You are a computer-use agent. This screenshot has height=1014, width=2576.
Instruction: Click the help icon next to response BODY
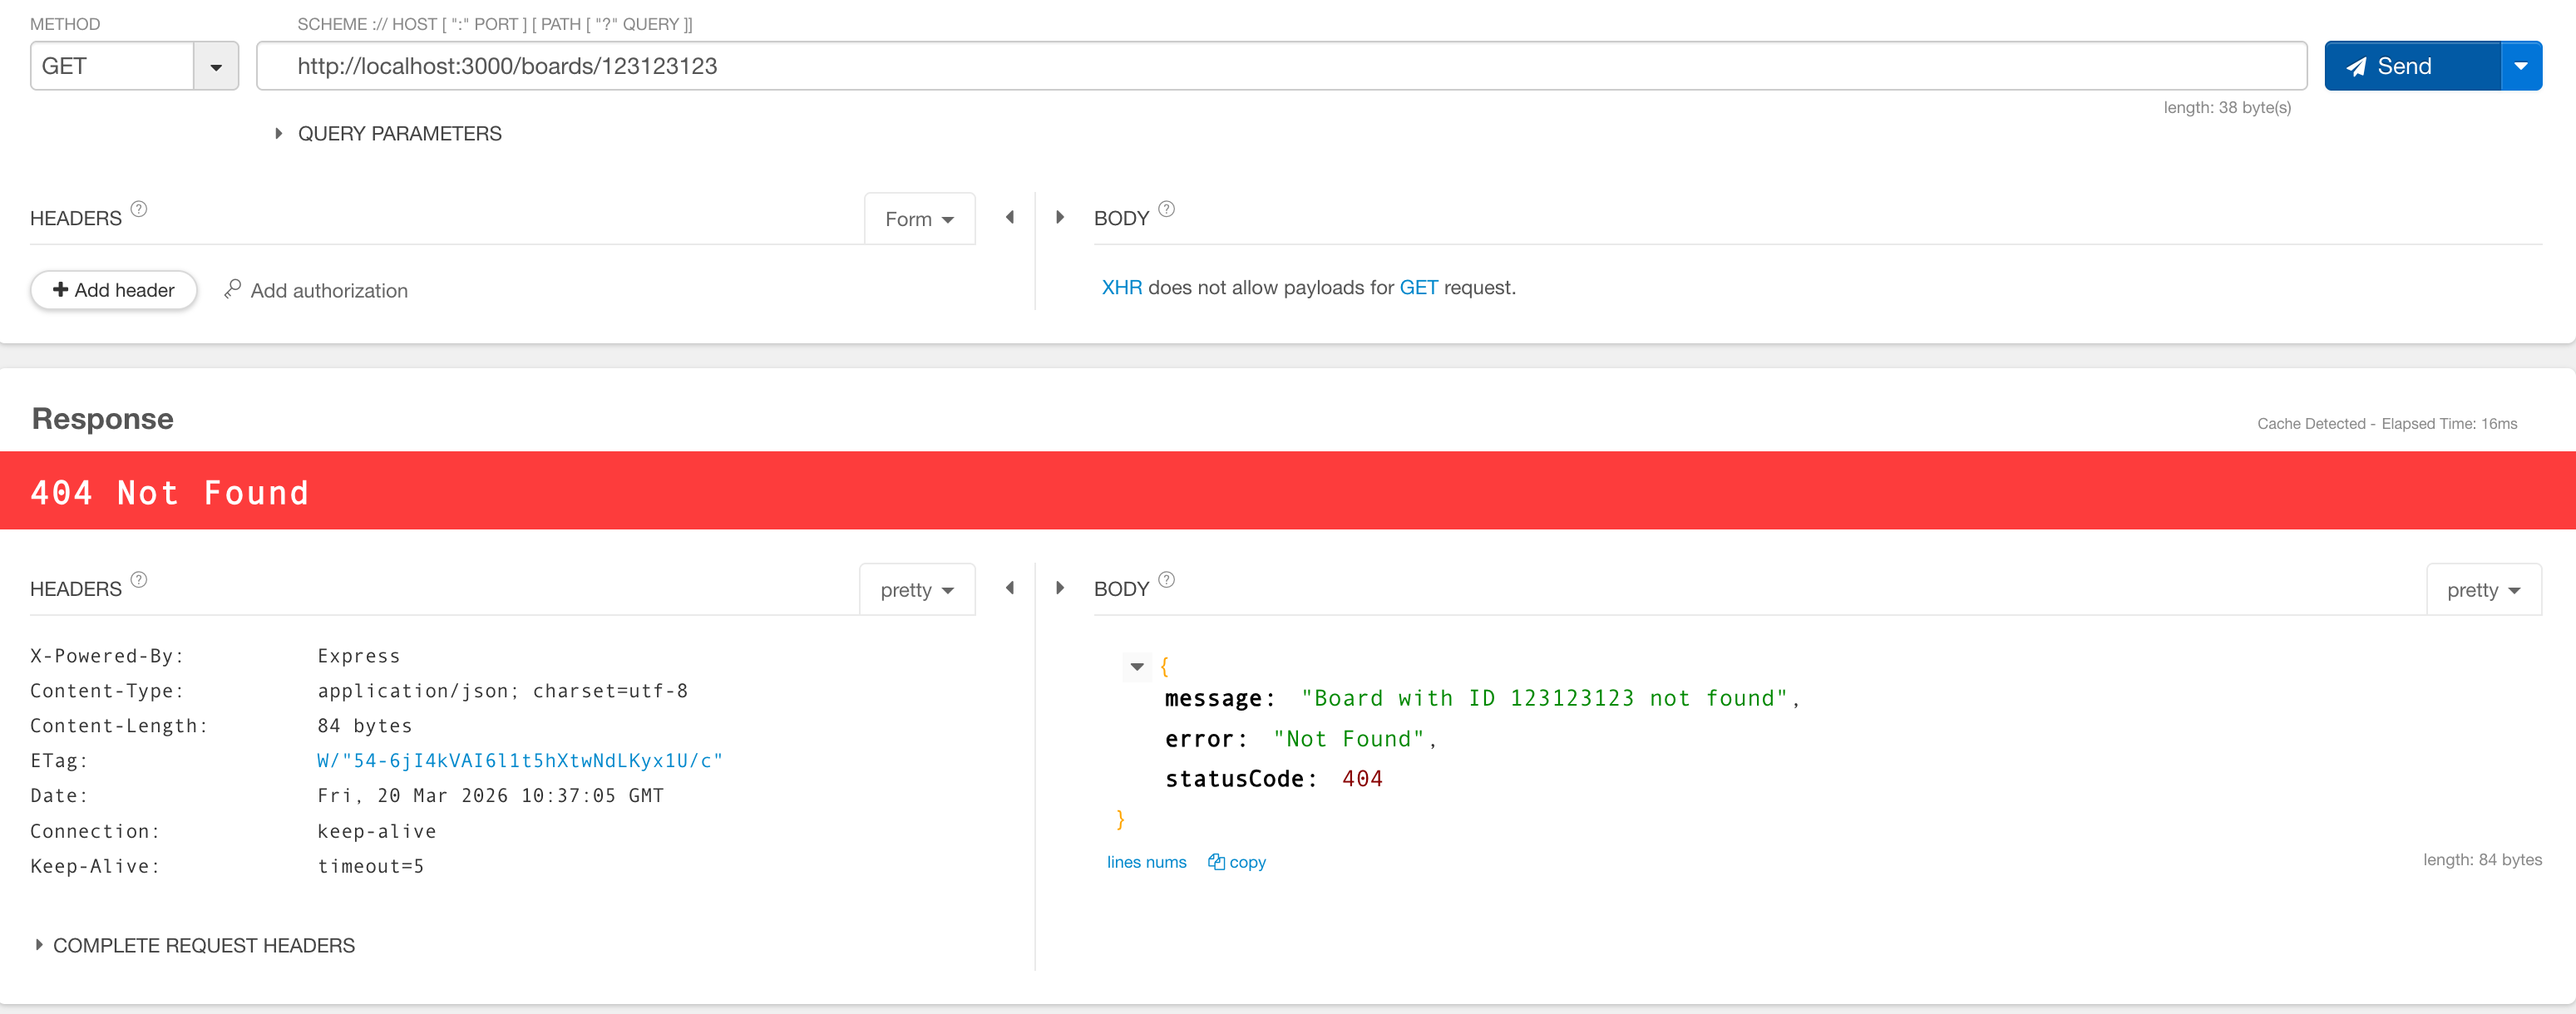[1166, 580]
